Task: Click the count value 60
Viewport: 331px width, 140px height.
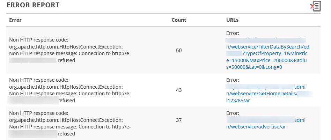Action: (x=179, y=50)
